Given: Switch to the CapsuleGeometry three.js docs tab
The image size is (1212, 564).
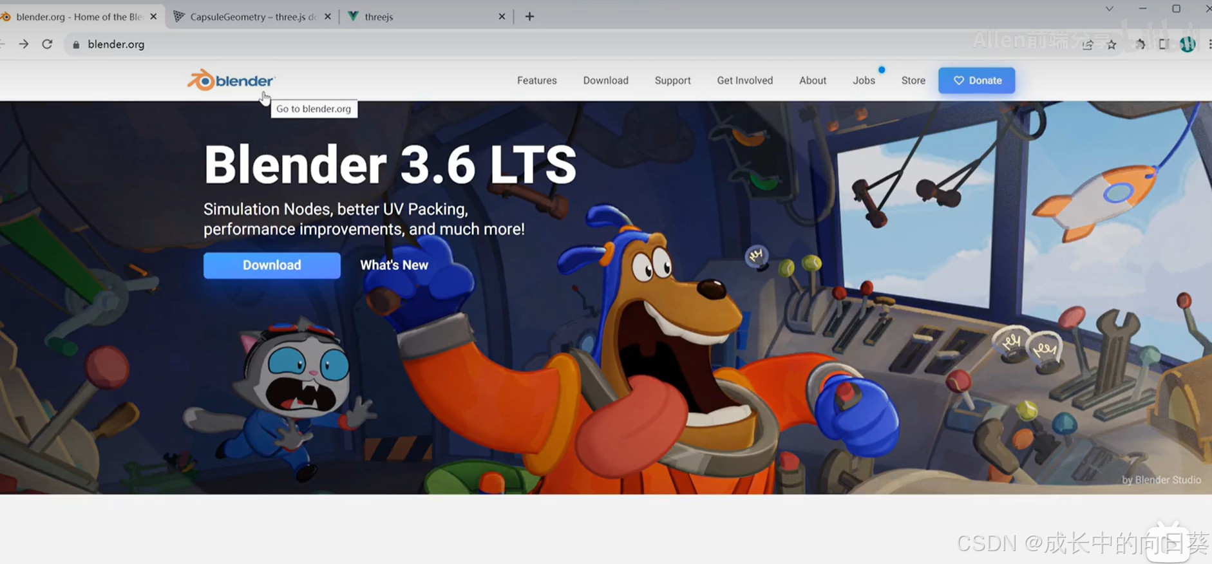Looking at the screenshot, I should [252, 17].
